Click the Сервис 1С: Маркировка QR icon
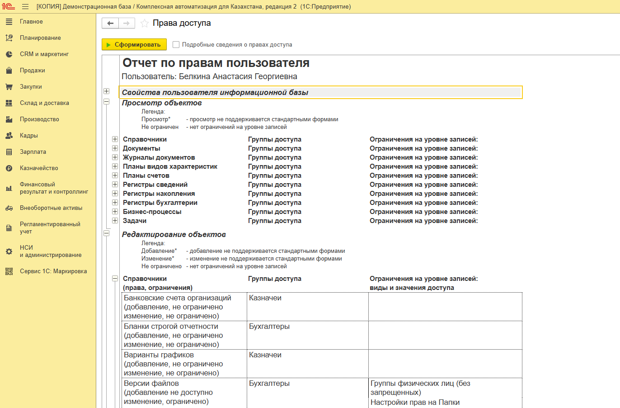 coord(9,271)
